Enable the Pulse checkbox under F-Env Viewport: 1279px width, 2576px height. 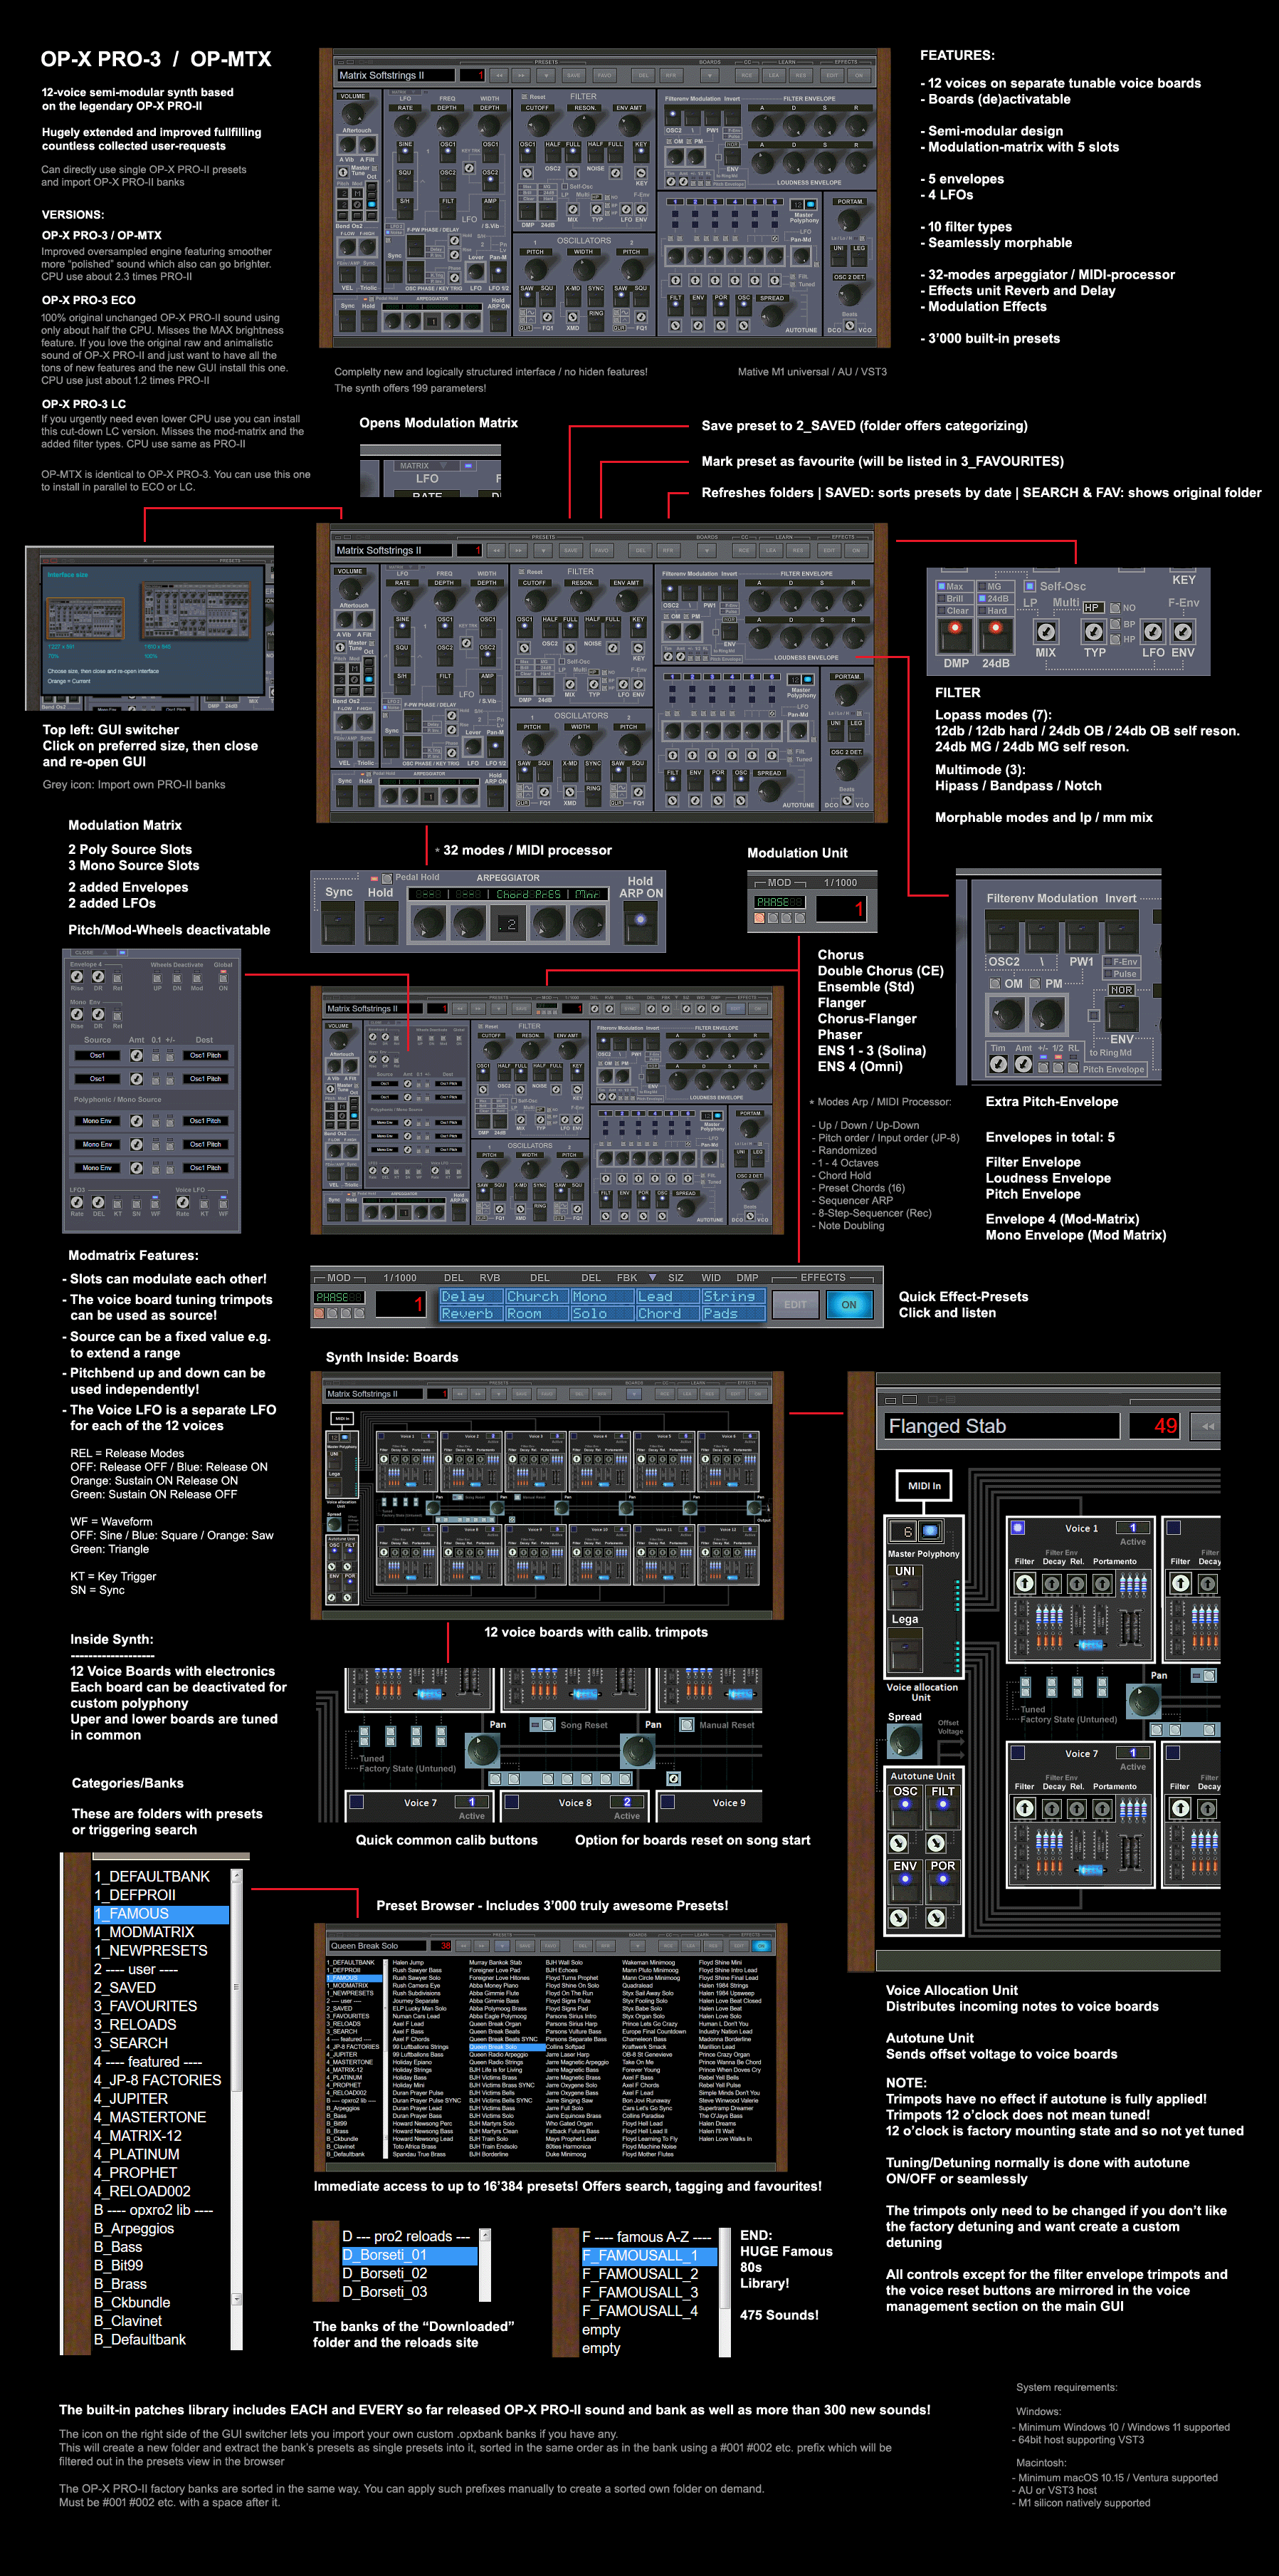coord(1108,974)
